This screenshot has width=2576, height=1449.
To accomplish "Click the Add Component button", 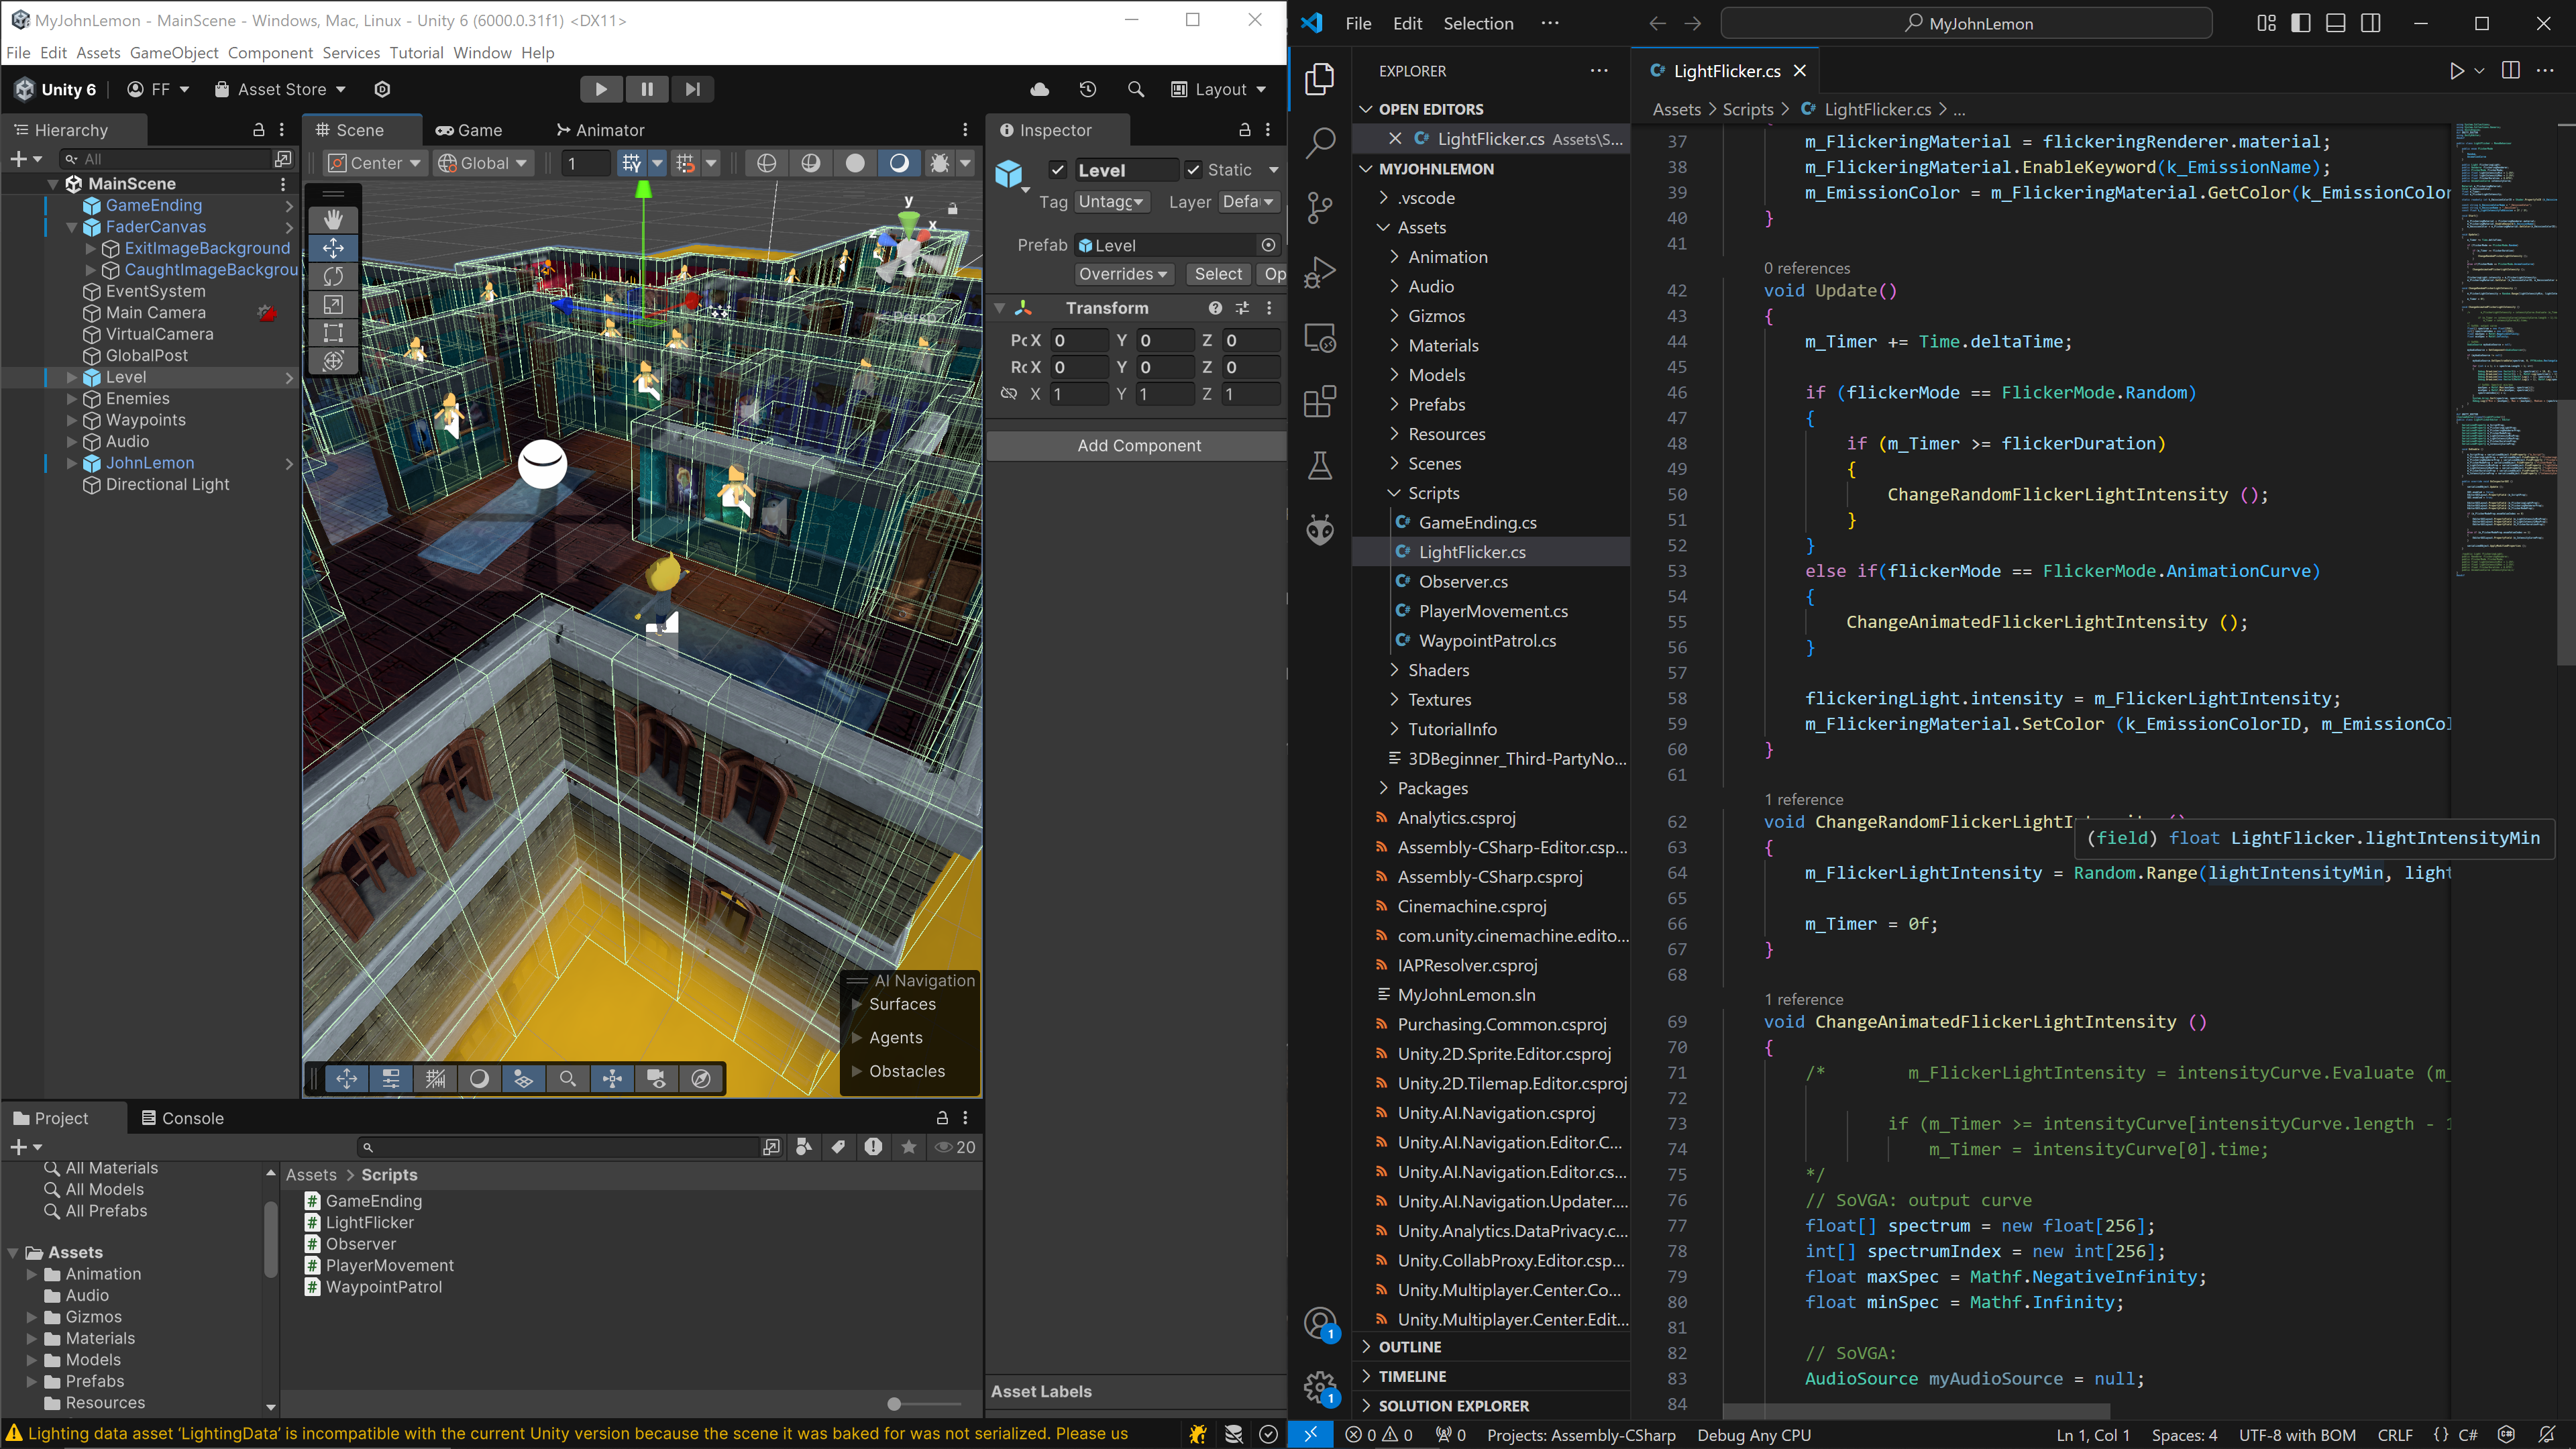I will [1139, 446].
